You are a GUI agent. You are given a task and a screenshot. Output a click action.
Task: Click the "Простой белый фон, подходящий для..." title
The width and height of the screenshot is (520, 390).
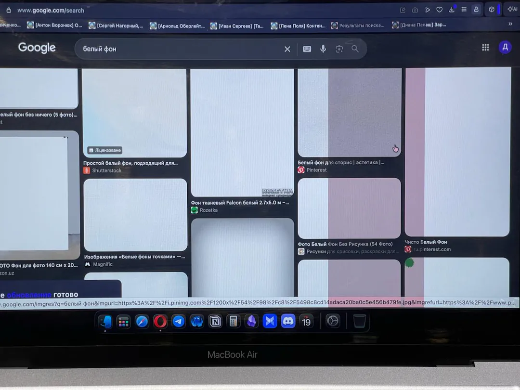click(x=130, y=163)
